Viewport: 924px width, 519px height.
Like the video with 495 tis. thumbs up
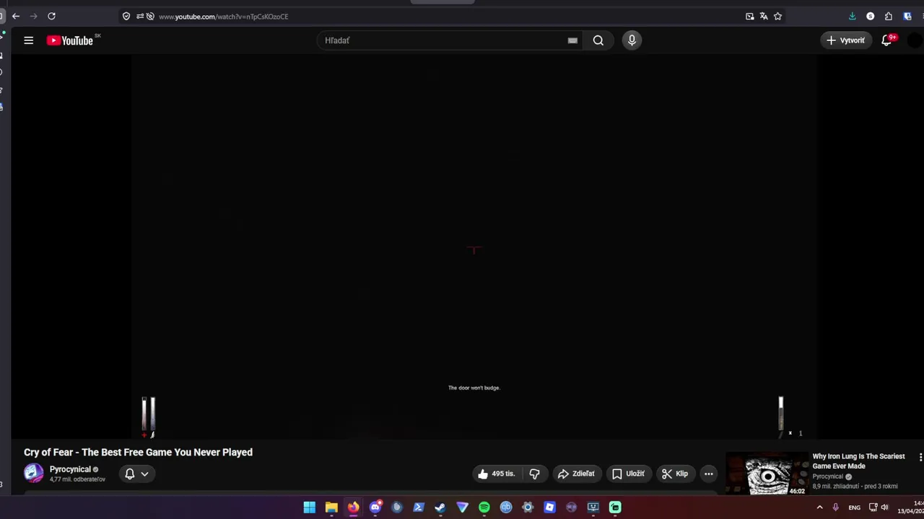pos(496,474)
